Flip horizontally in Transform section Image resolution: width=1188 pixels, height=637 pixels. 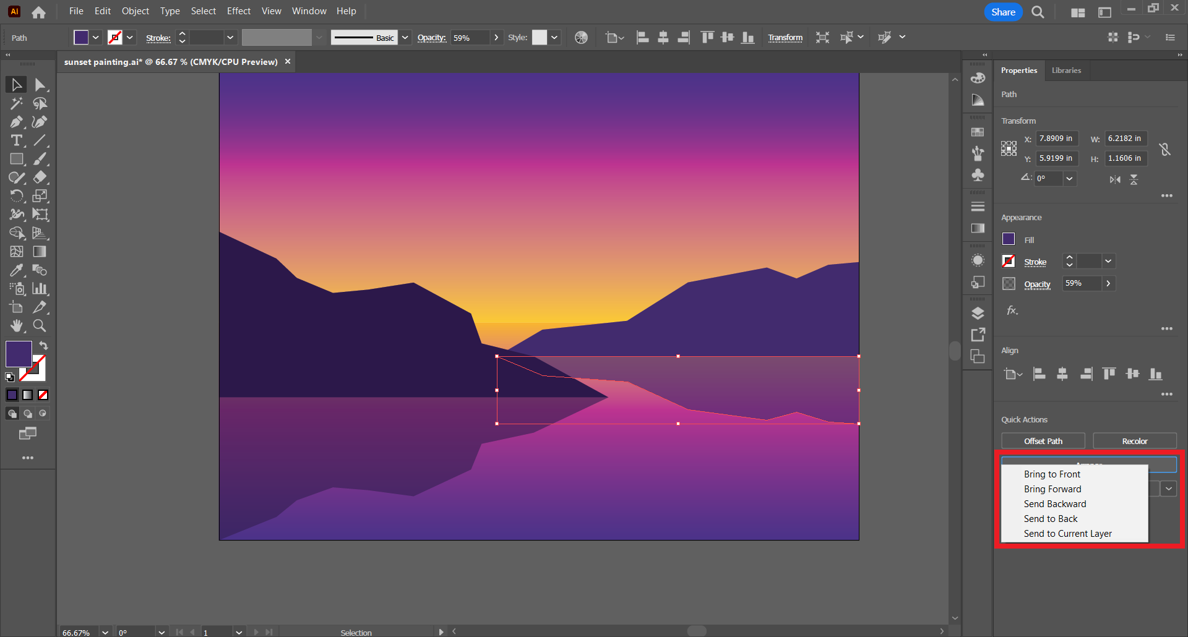1115,179
